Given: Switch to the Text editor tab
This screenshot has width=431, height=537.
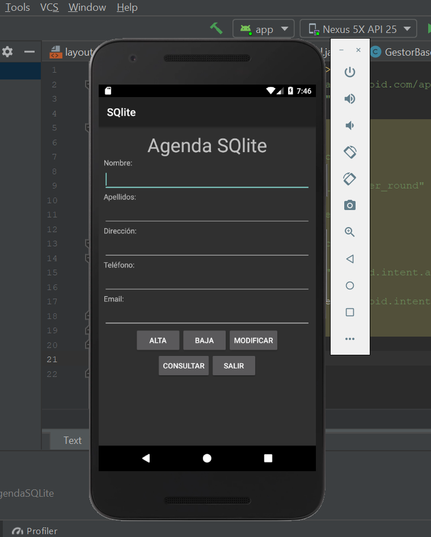Looking at the screenshot, I should coord(72,440).
